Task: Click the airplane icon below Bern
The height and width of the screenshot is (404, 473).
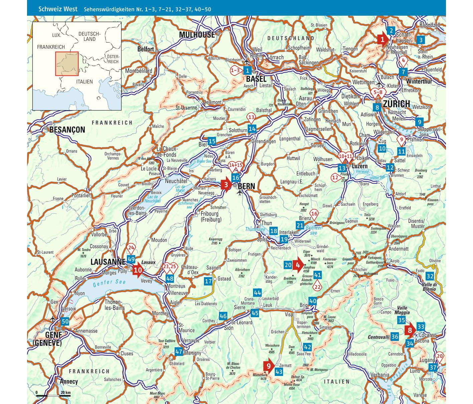Action: click(240, 193)
